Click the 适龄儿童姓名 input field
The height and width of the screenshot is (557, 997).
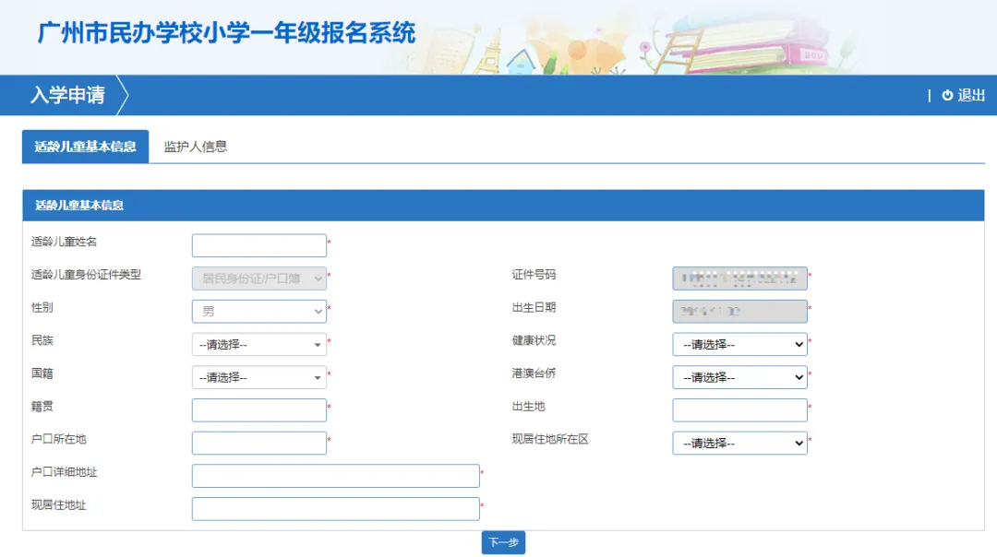click(x=258, y=244)
